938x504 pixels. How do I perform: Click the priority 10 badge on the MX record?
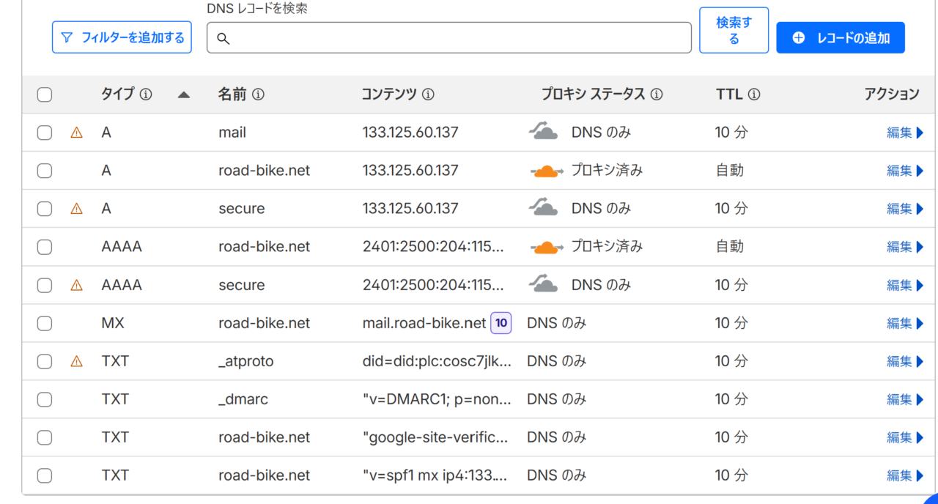coord(501,323)
